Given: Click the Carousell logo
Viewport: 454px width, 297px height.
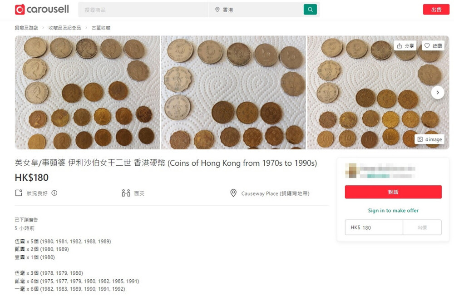Looking at the screenshot, I should pyautogui.click(x=42, y=9).
